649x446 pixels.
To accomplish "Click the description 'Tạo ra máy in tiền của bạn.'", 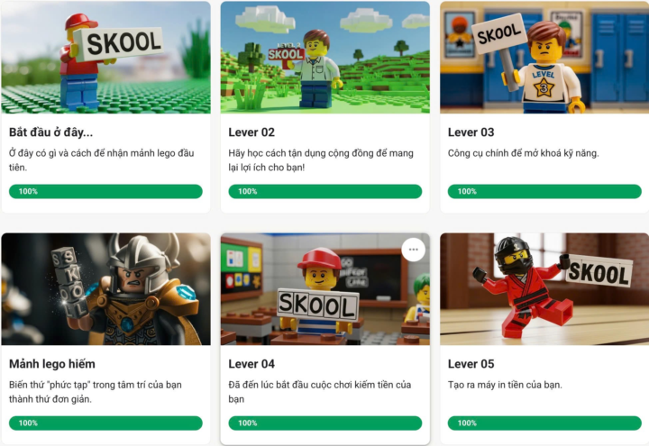I will point(505,385).
